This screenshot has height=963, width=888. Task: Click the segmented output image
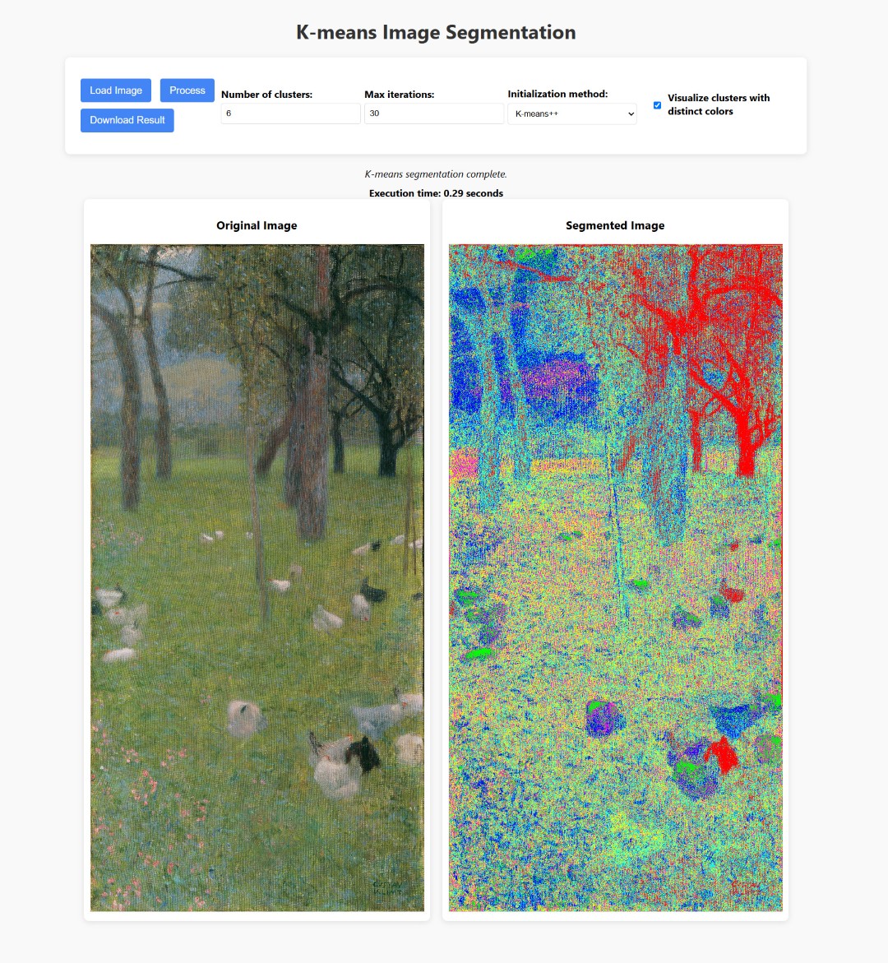[x=615, y=577]
